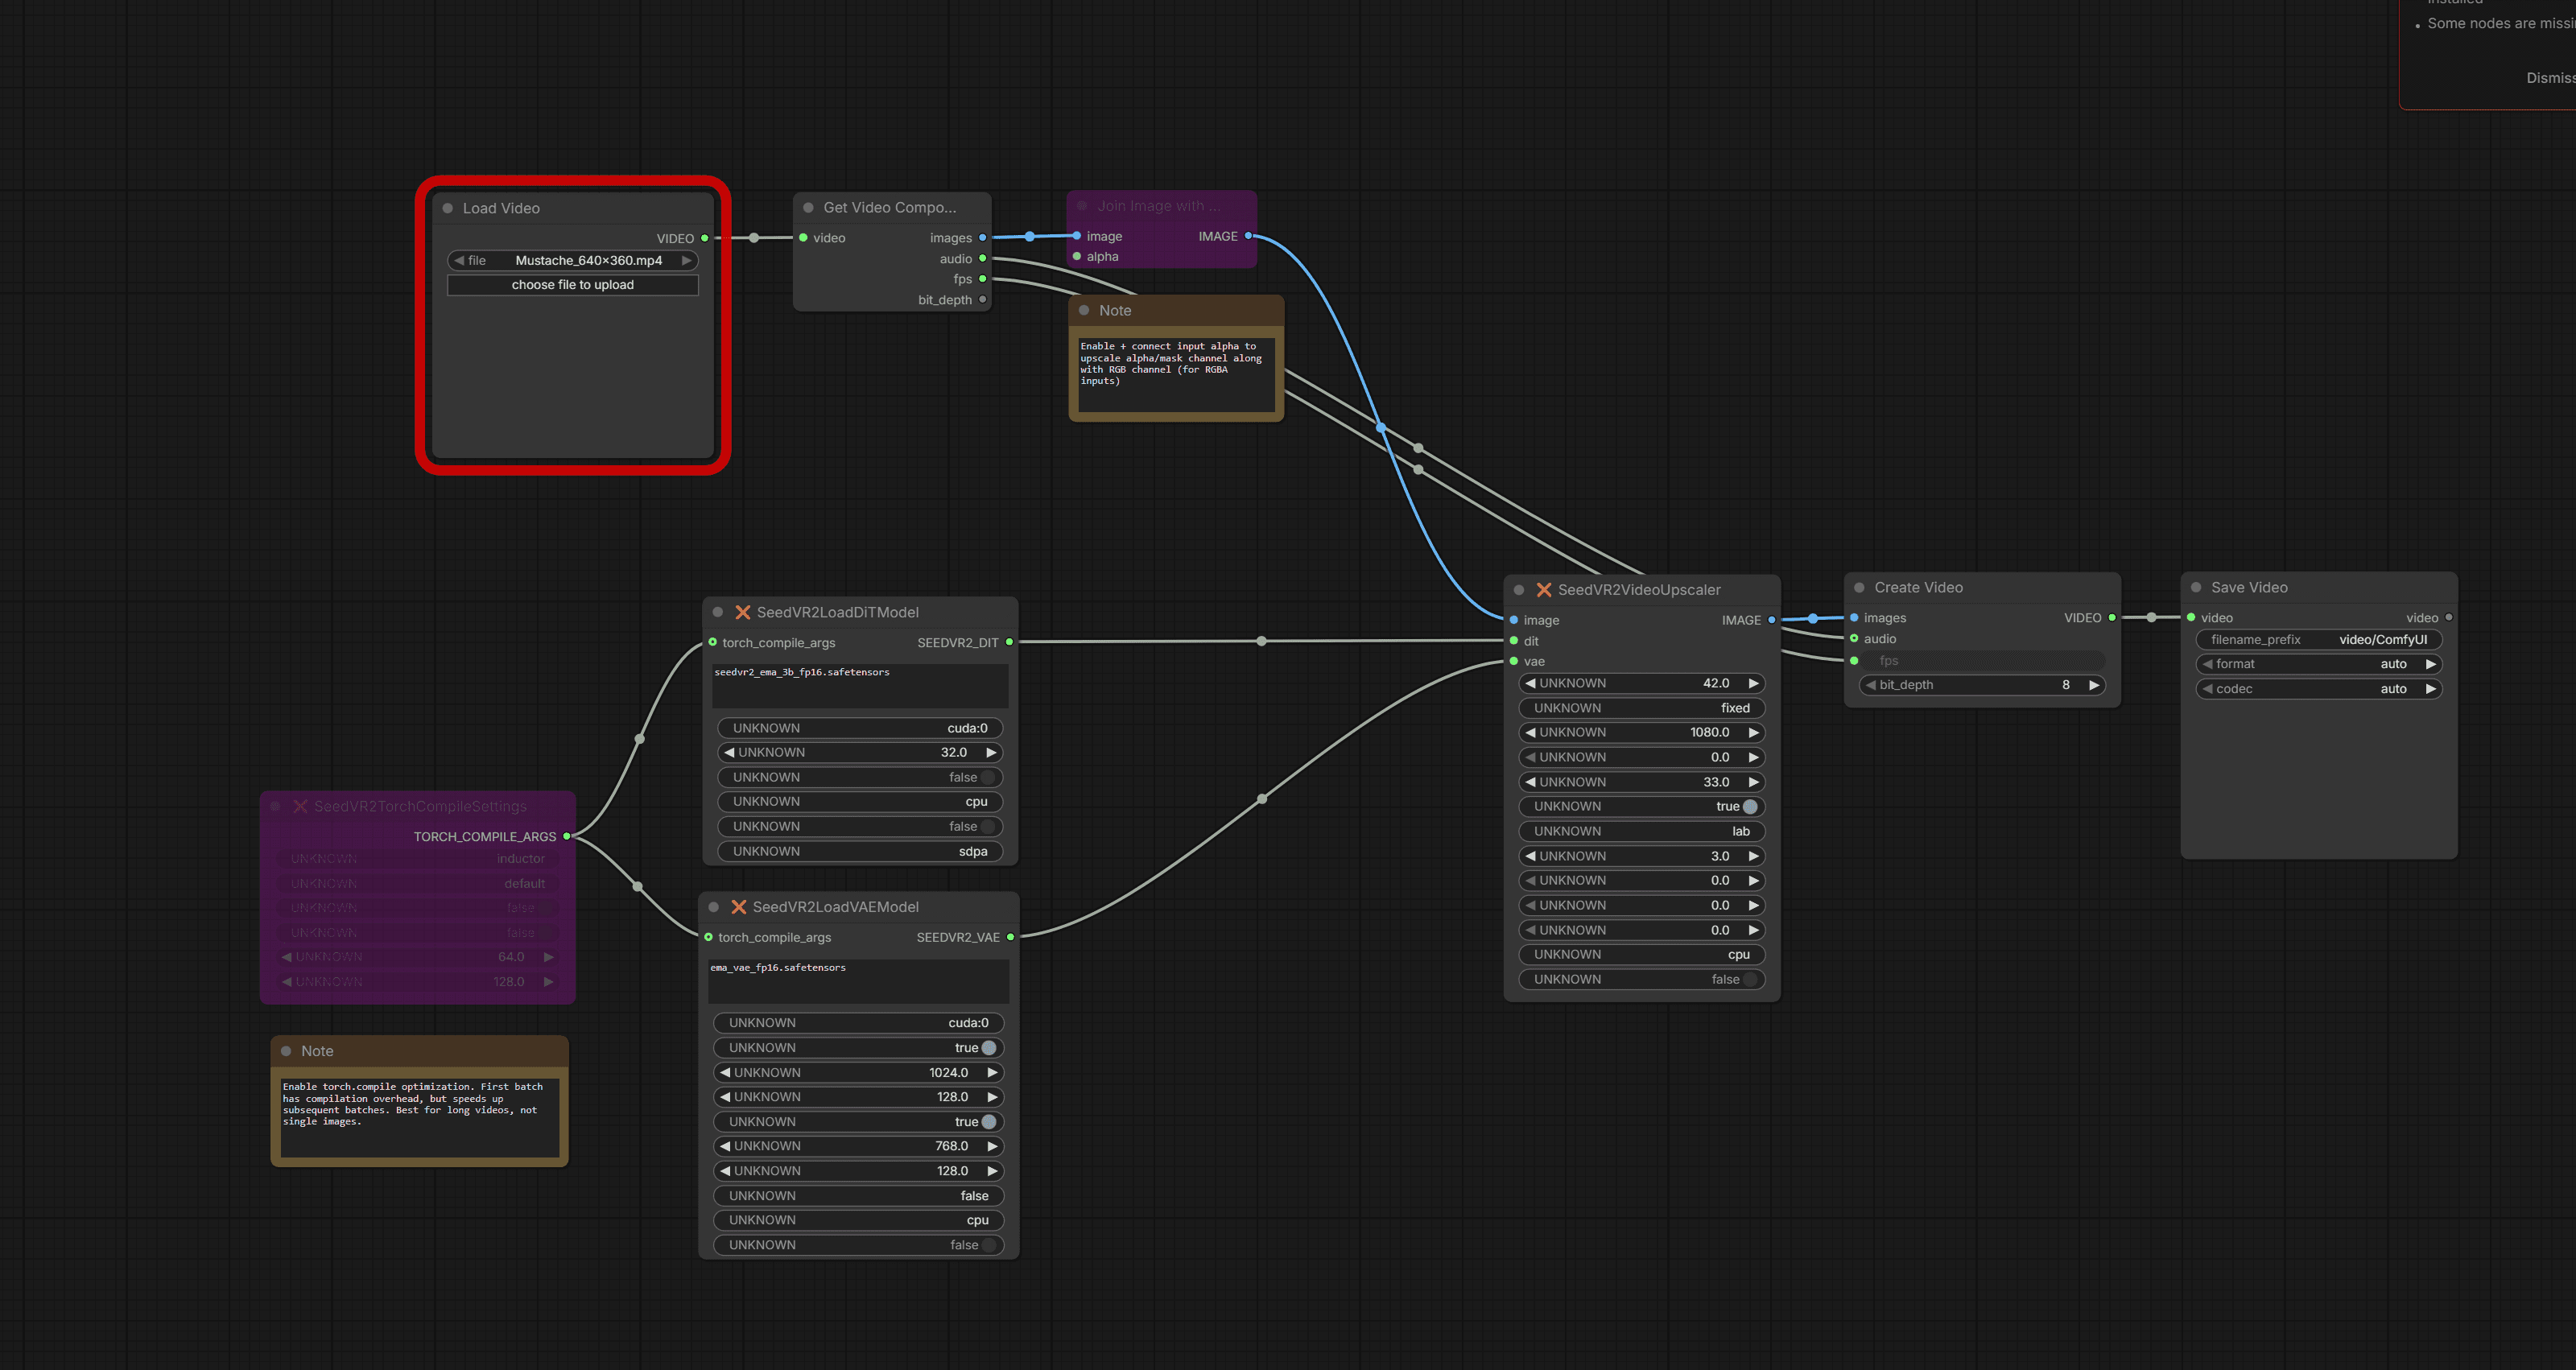Click the vae input port on SeedVR2VideoUpscaler
This screenshot has height=1370, width=2576.
pyautogui.click(x=1514, y=662)
